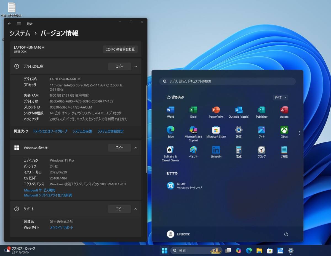Go to next pinned apps page dots
Image resolution: width=331 pixels, height=256 pixels.
pos(299,133)
